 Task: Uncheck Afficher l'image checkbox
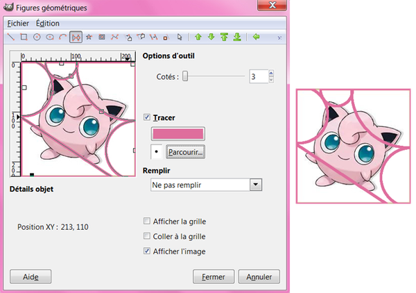click(x=147, y=251)
